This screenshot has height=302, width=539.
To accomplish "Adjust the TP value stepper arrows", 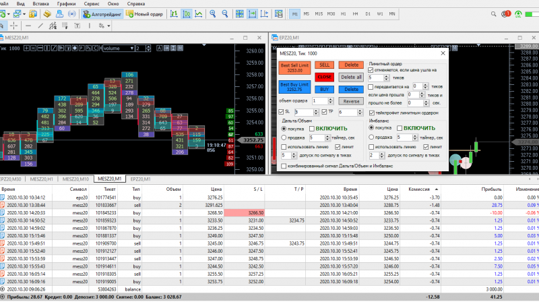I will pos(360,112).
